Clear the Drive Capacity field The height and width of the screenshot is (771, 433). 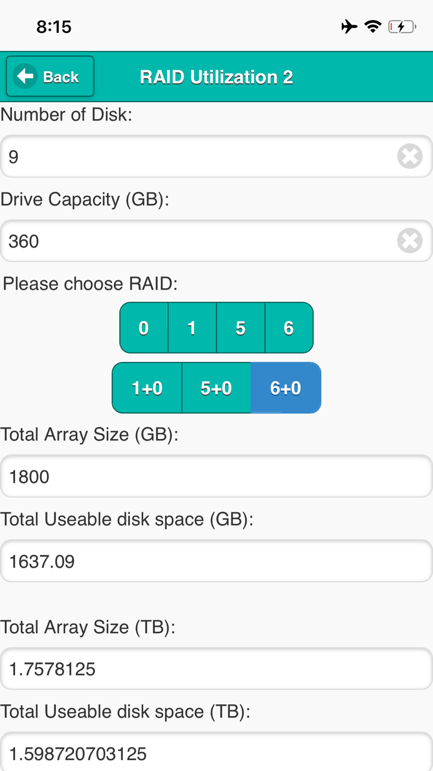[410, 241]
